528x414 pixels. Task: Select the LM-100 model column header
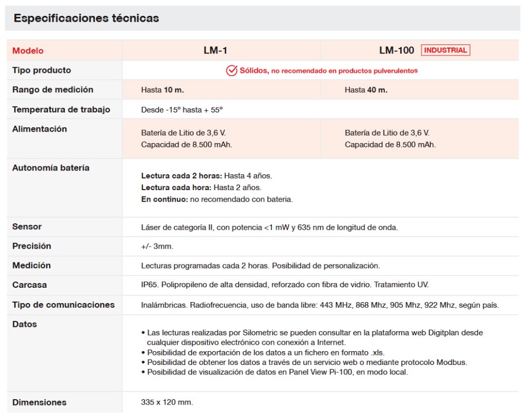[x=396, y=51]
